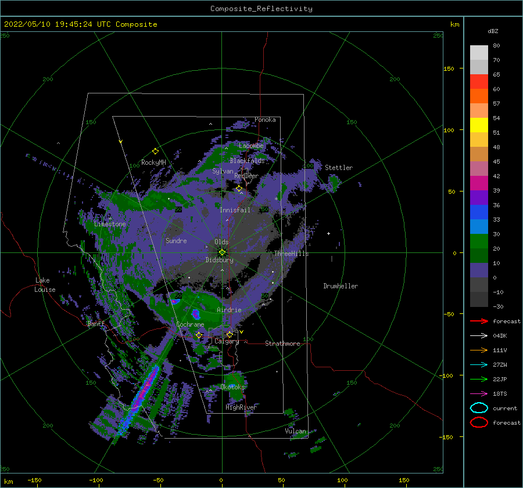Click the white 04DK arrow legend icon

(x=479, y=335)
